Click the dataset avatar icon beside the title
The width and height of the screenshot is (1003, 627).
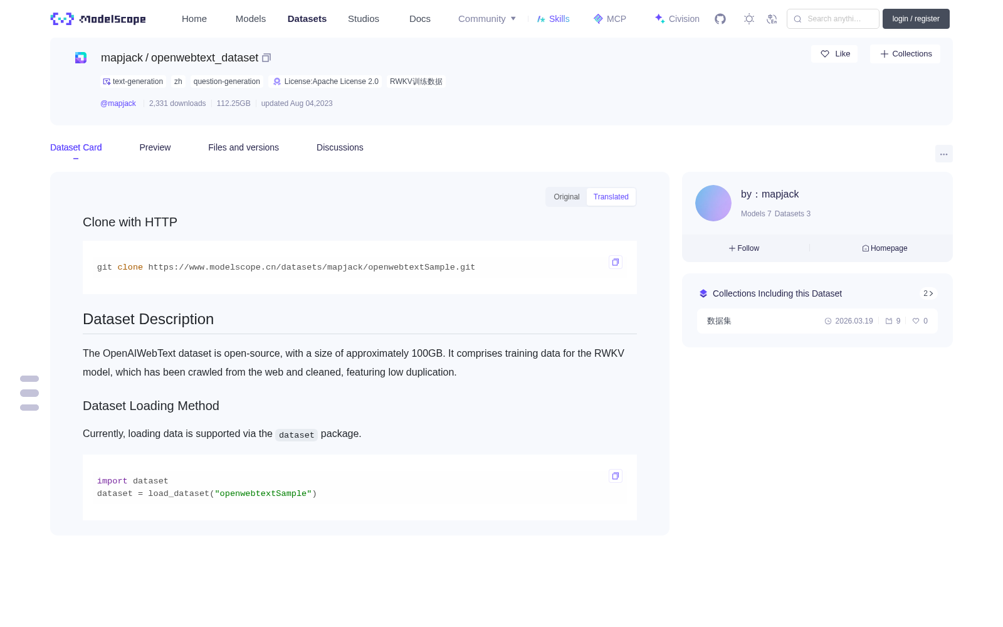[x=81, y=58]
